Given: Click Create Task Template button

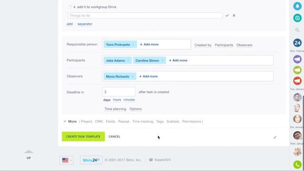Looking at the screenshot, I should point(84,136).
